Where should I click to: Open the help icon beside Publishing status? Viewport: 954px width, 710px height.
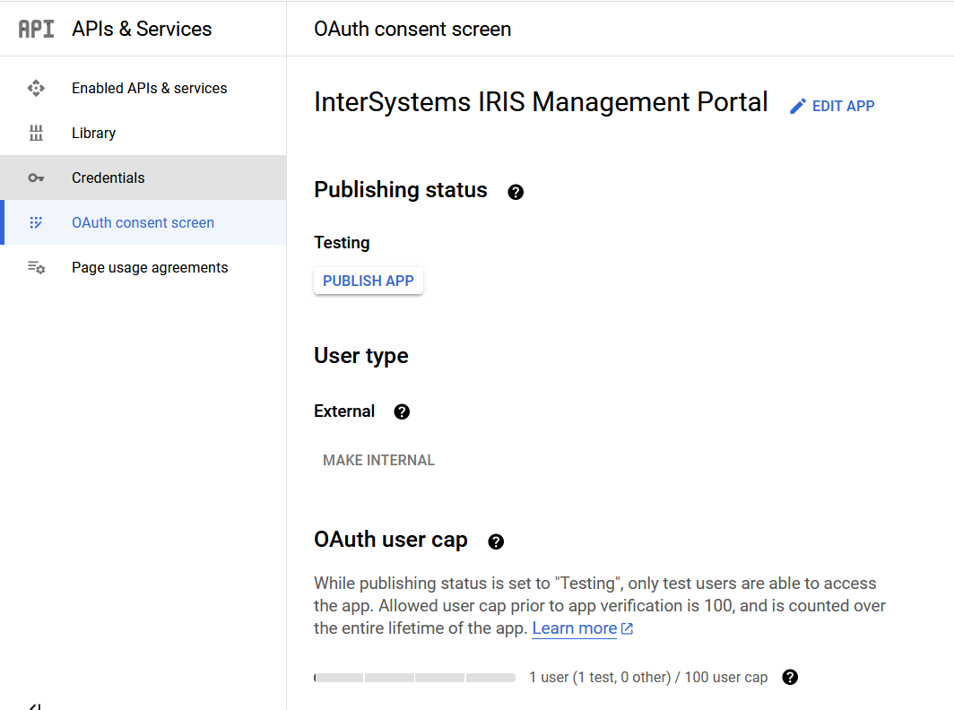[x=516, y=192]
